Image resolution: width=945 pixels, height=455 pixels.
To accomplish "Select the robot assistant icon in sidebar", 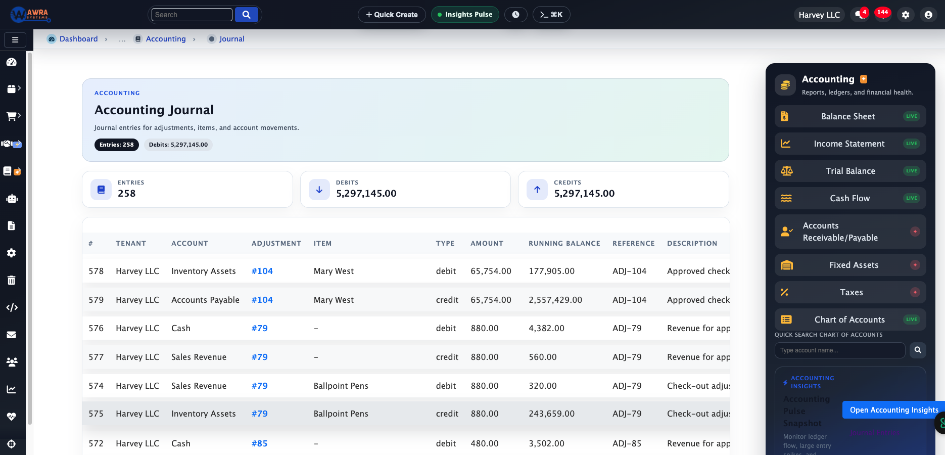I will (x=11, y=198).
